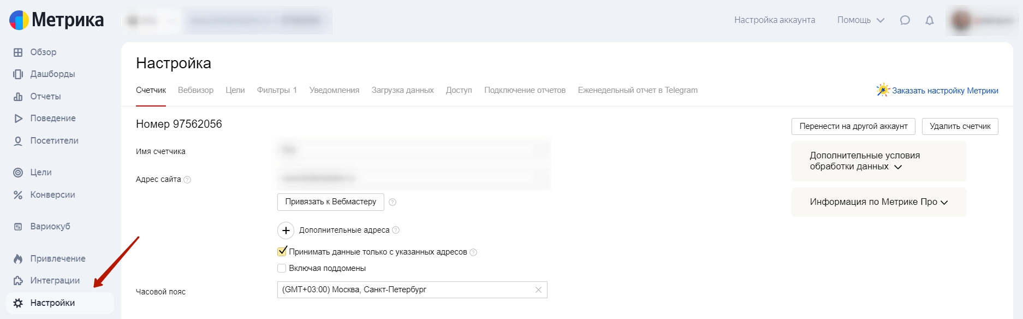The image size is (1023, 319).
Task: Switch to the Вебвизор tab
Action: tap(195, 91)
